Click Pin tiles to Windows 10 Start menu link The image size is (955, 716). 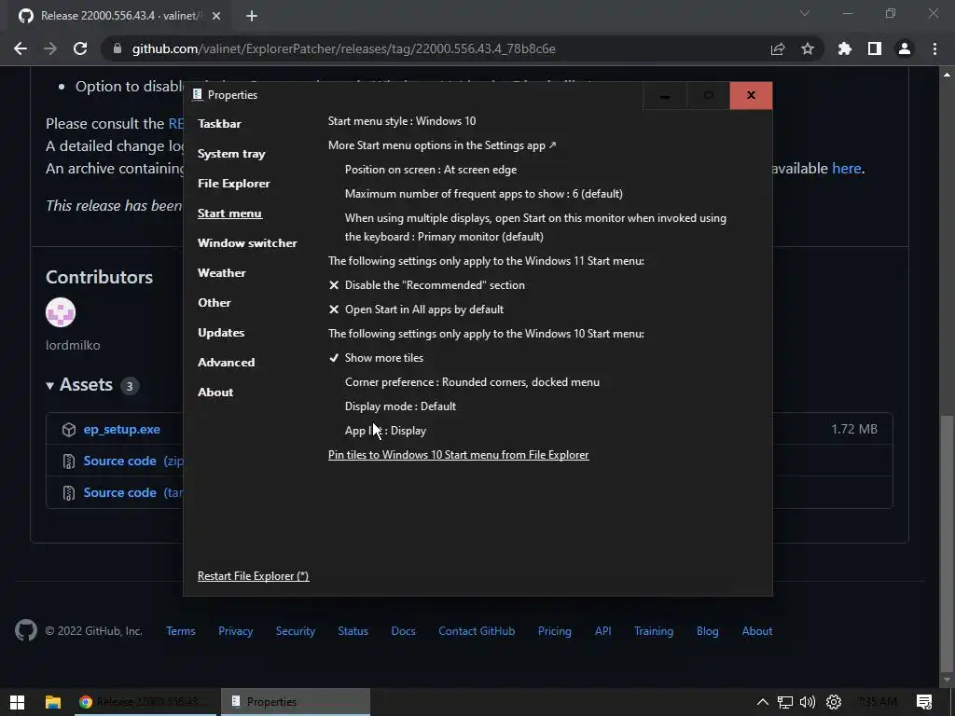coord(459,455)
